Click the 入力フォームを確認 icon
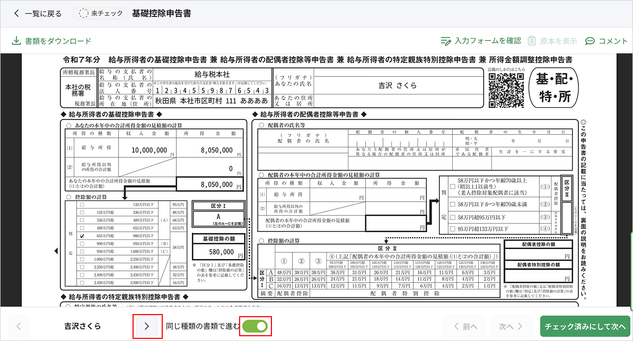 pos(446,41)
